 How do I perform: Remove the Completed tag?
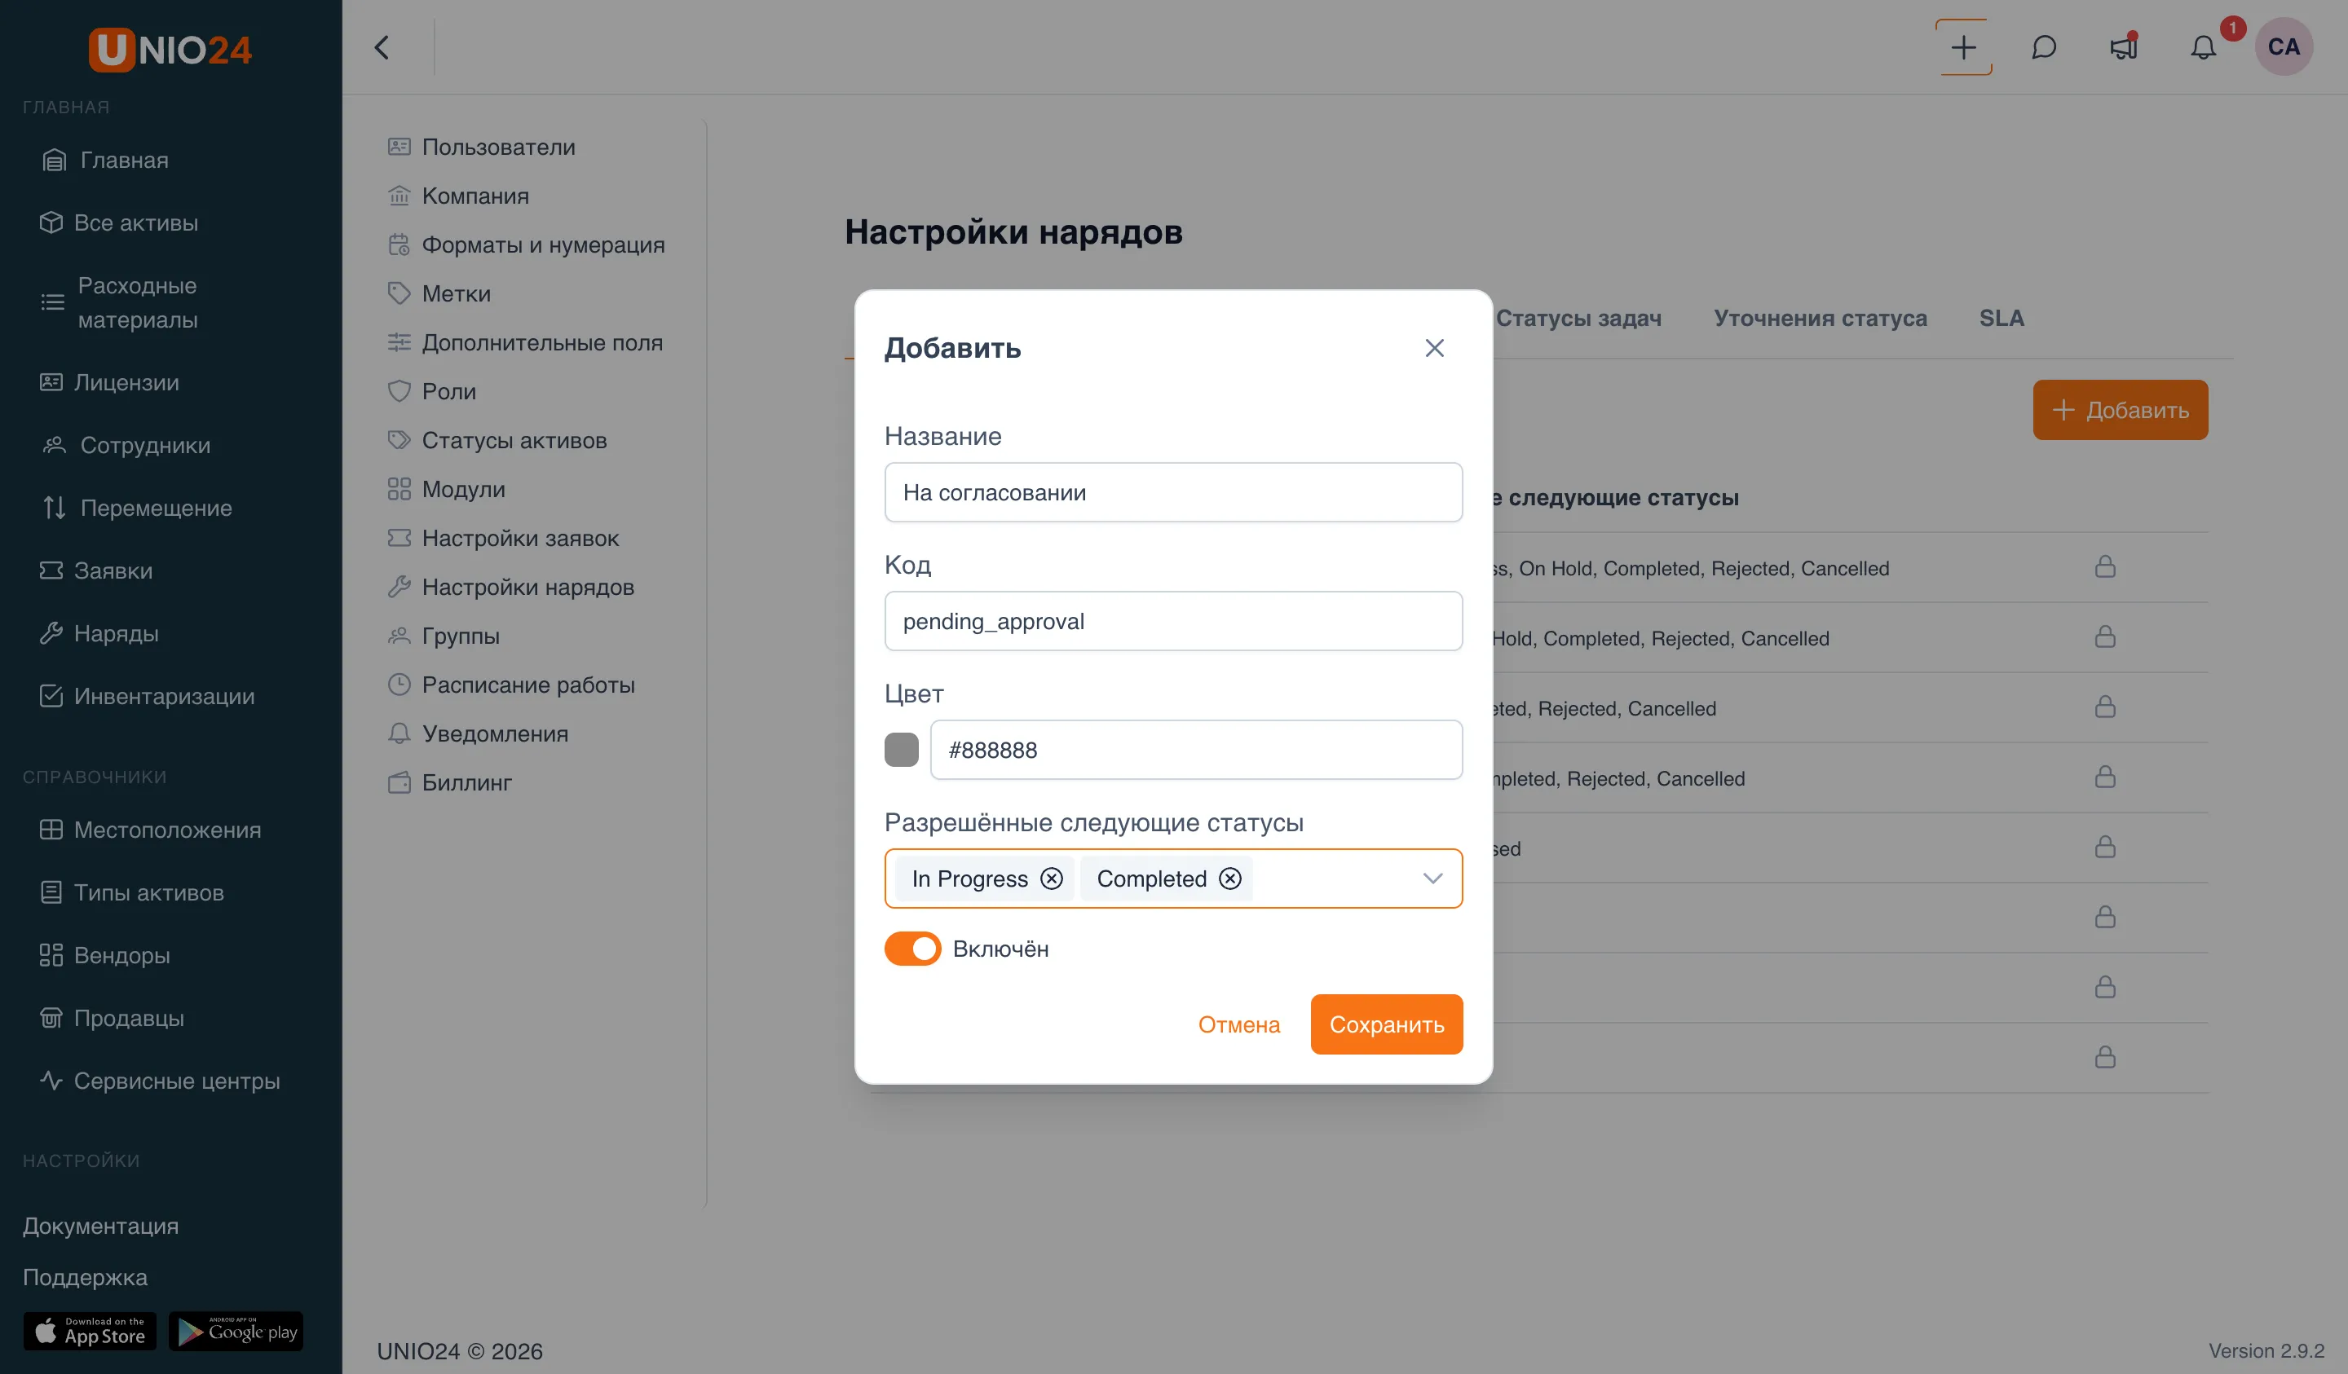(1230, 879)
